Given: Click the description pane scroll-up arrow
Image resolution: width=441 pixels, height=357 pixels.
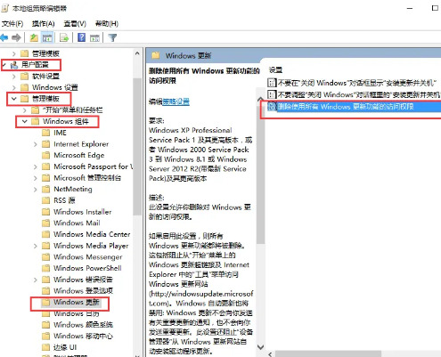Looking at the screenshot, I should tap(260, 99).
